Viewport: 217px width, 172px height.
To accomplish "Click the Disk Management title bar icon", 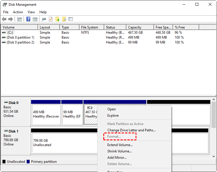I will tap(5, 4).
